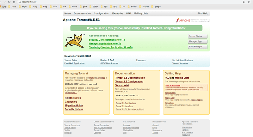Open Find Help in the navigation bar
The image size is (253, 137).
pos(203,14)
